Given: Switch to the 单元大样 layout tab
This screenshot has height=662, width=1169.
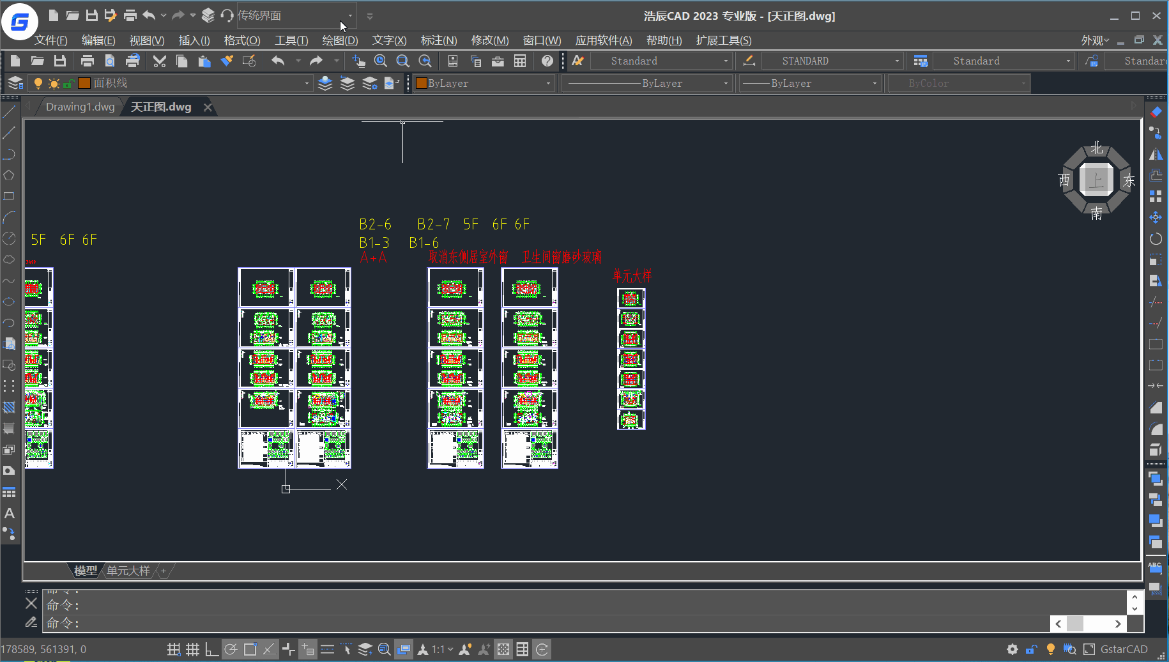Looking at the screenshot, I should pyautogui.click(x=128, y=571).
